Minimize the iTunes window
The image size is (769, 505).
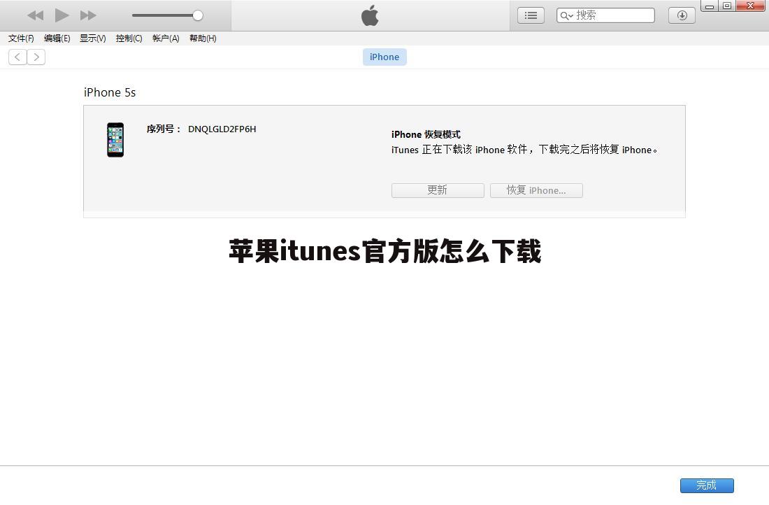710,6
